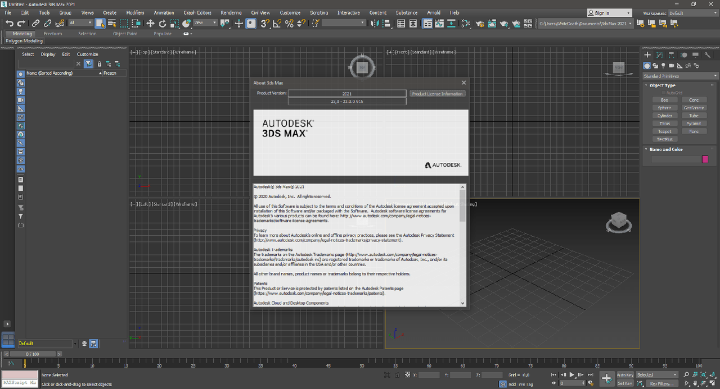Viewport: 720px width, 389px height.
Task: Select the Select and Scale tool
Action: [174, 24]
